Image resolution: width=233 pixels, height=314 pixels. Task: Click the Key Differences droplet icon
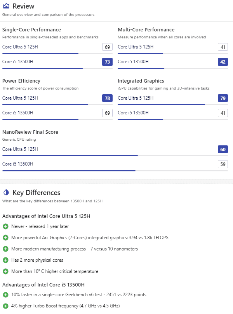tap(6, 192)
